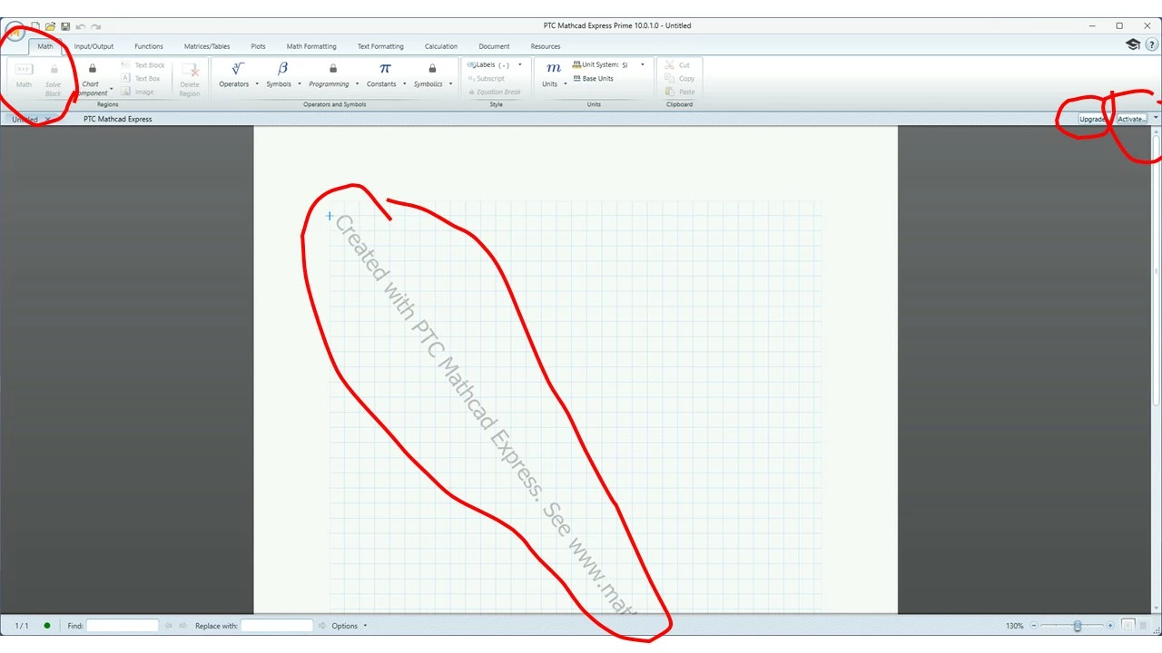Screen dimensions: 1162x653
Task: Insert a Text Box
Action: click(142, 79)
